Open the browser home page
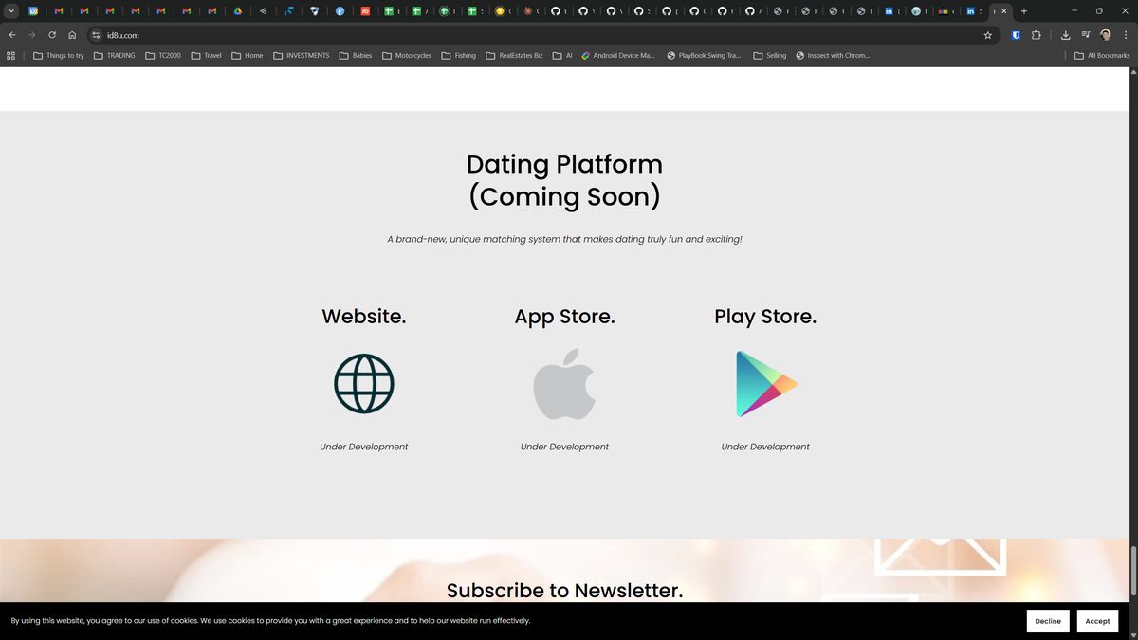The width and height of the screenshot is (1138, 640). [72, 35]
